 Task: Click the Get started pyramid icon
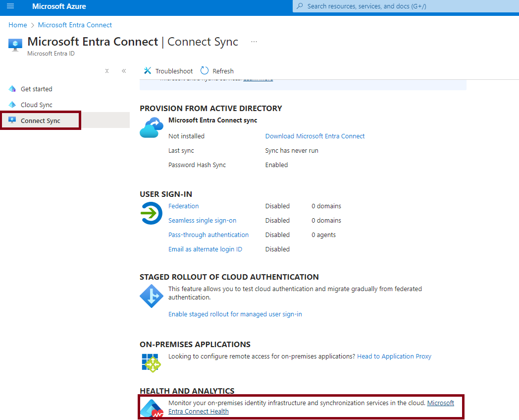click(x=12, y=88)
